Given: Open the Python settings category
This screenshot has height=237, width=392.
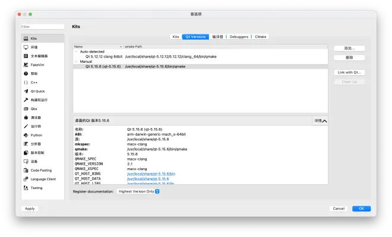Looking at the screenshot, I should 43,135.
